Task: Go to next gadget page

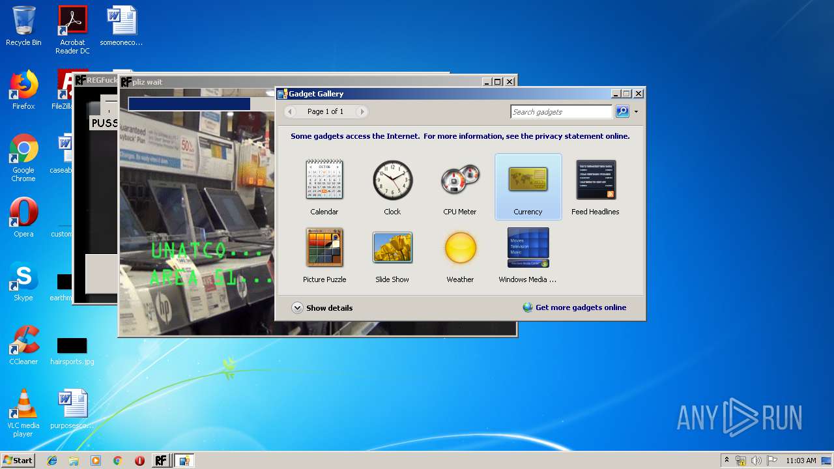Action: [362, 111]
